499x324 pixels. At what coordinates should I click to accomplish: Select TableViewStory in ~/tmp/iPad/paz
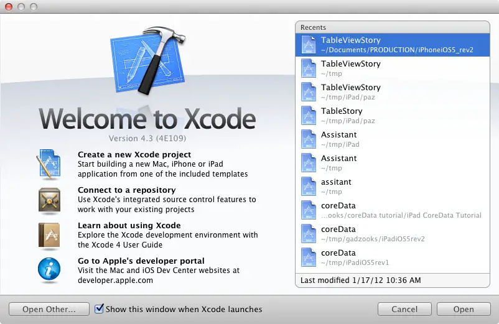pos(350,92)
